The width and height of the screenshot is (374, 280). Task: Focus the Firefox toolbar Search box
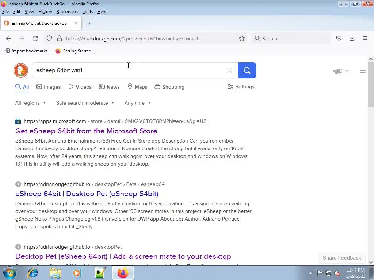[x=291, y=39]
